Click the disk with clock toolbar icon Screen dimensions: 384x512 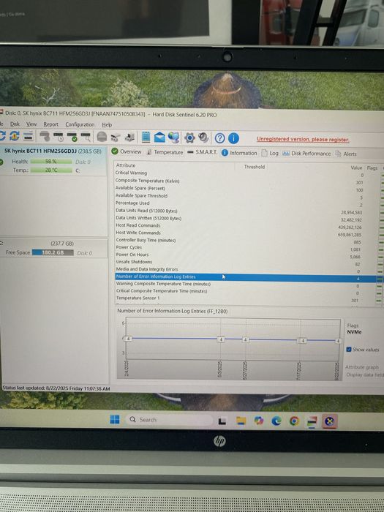(x=59, y=137)
